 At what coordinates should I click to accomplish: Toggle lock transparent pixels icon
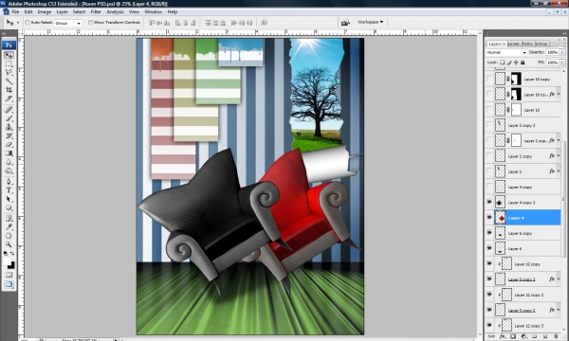click(503, 63)
